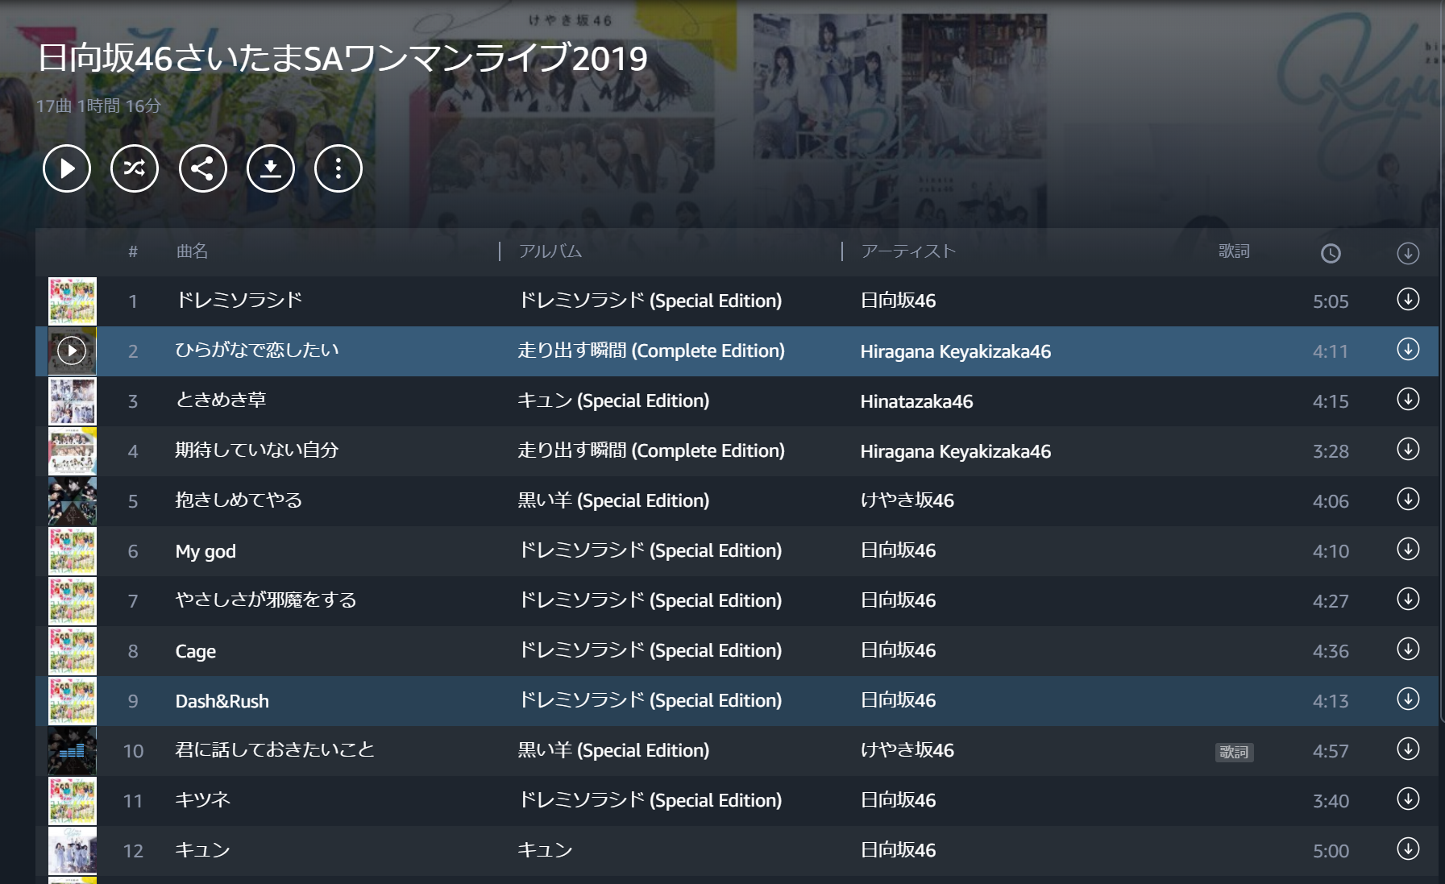Download track ひらがなで恋したい
The image size is (1445, 884).
[1408, 349]
